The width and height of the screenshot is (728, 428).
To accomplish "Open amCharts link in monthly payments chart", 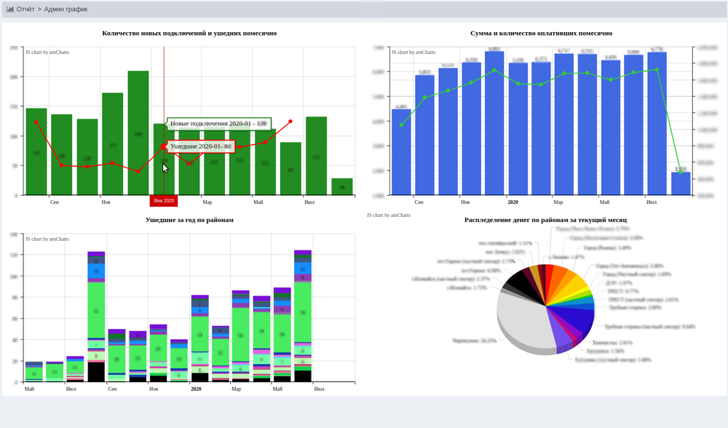I will [414, 52].
